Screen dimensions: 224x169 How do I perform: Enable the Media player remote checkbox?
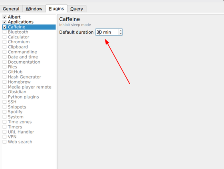pyautogui.click(x=4, y=87)
